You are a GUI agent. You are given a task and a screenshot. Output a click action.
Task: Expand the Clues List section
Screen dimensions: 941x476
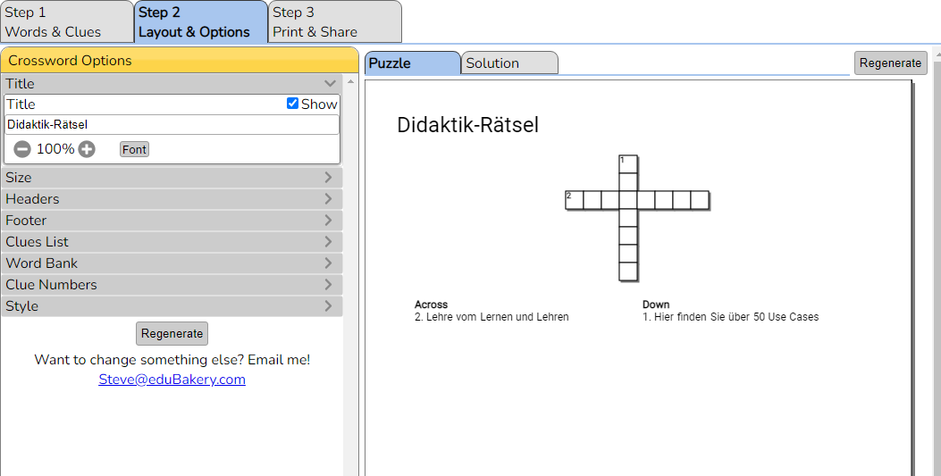click(172, 242)
